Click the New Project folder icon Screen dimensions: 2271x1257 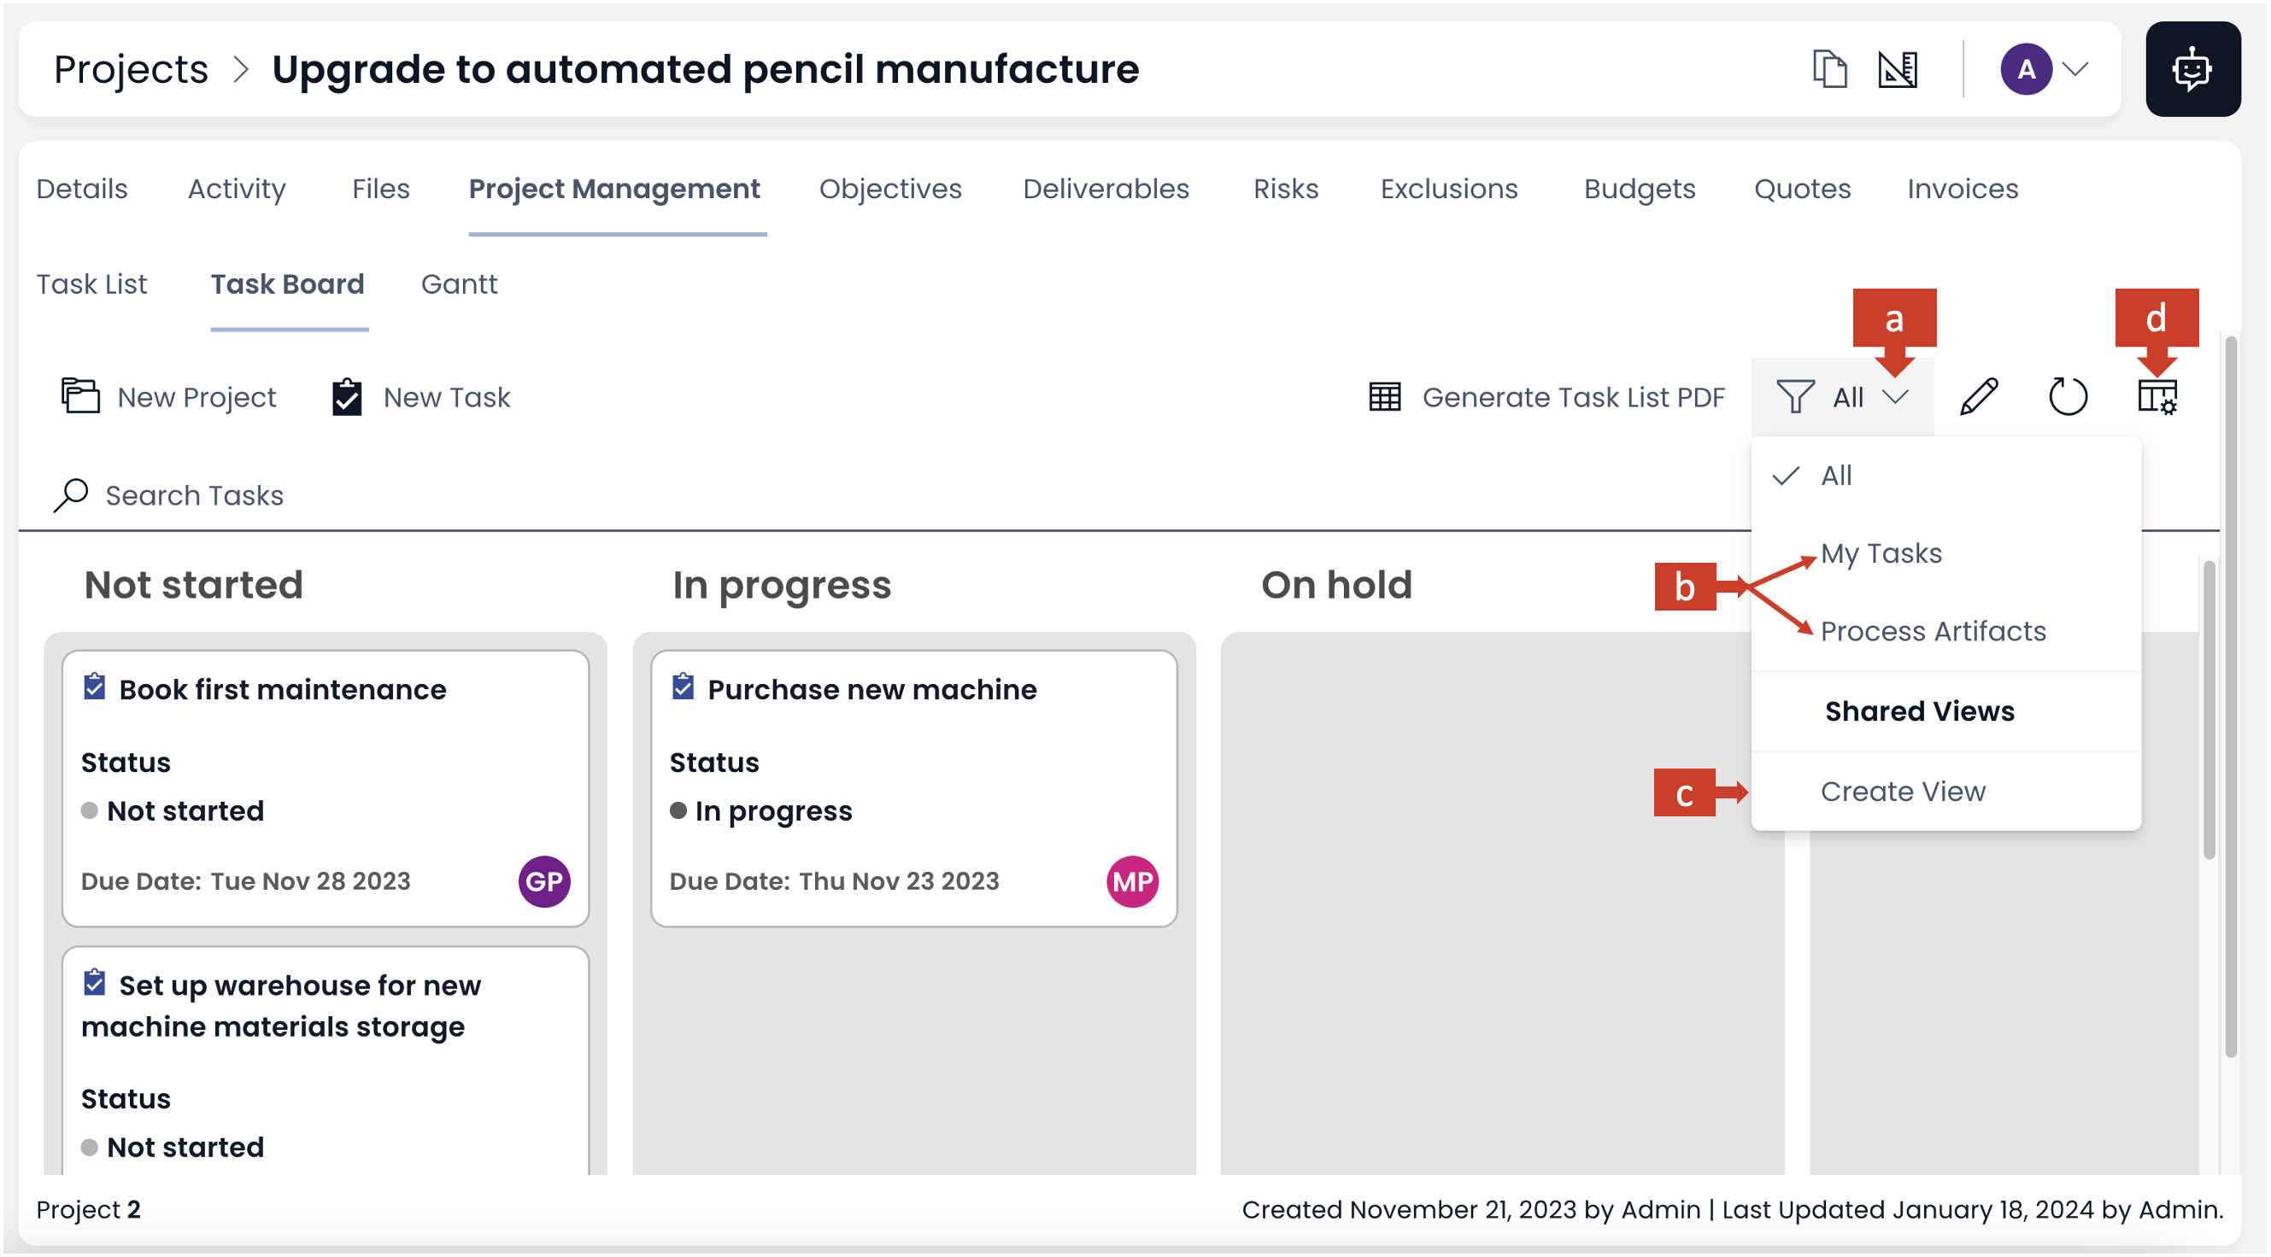pos(80,395)
